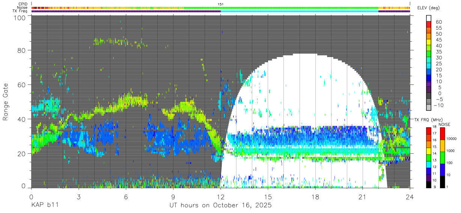
Task: Click the 3 hour tick label on time axis
Action: pos(78,197)
